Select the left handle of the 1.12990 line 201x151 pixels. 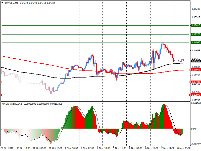click(x=1, y=95)
